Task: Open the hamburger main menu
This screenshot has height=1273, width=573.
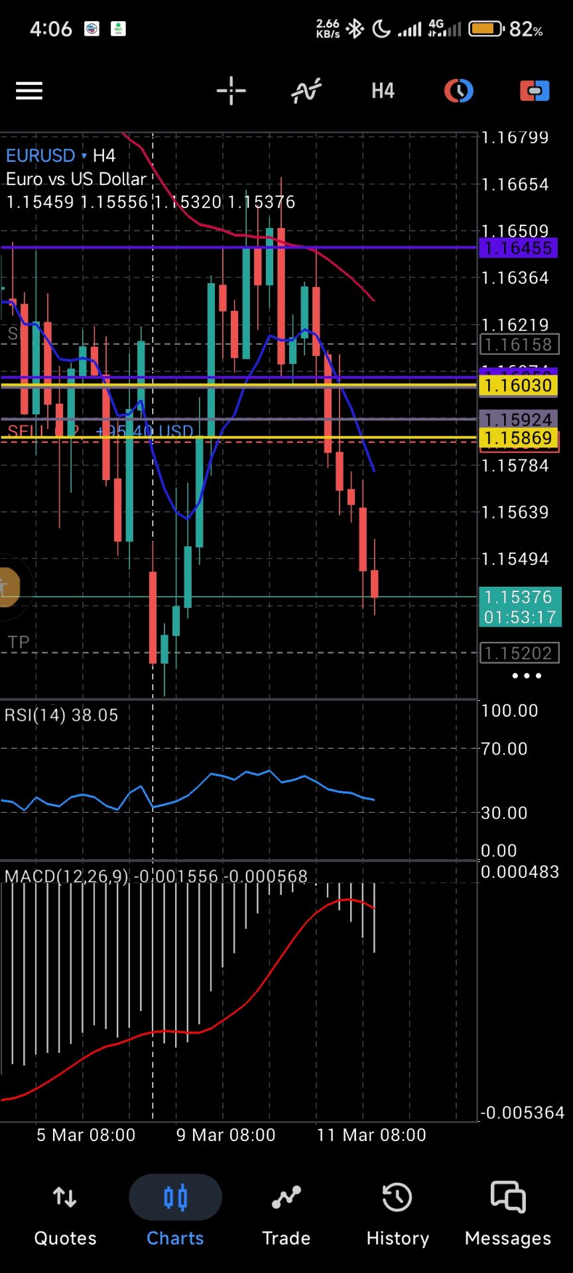Action: click(x=29, y=91)
